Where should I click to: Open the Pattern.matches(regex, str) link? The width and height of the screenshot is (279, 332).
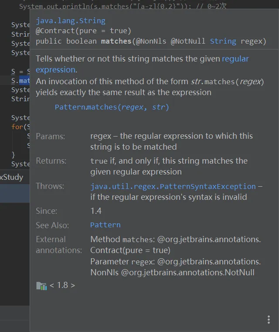point(112,107)
